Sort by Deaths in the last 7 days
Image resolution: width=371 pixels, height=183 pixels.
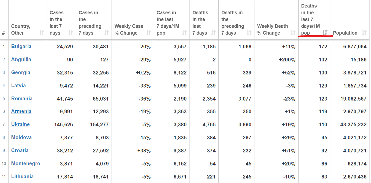(214, 33)
